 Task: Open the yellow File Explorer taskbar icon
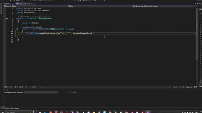click(x=94, y=112)
